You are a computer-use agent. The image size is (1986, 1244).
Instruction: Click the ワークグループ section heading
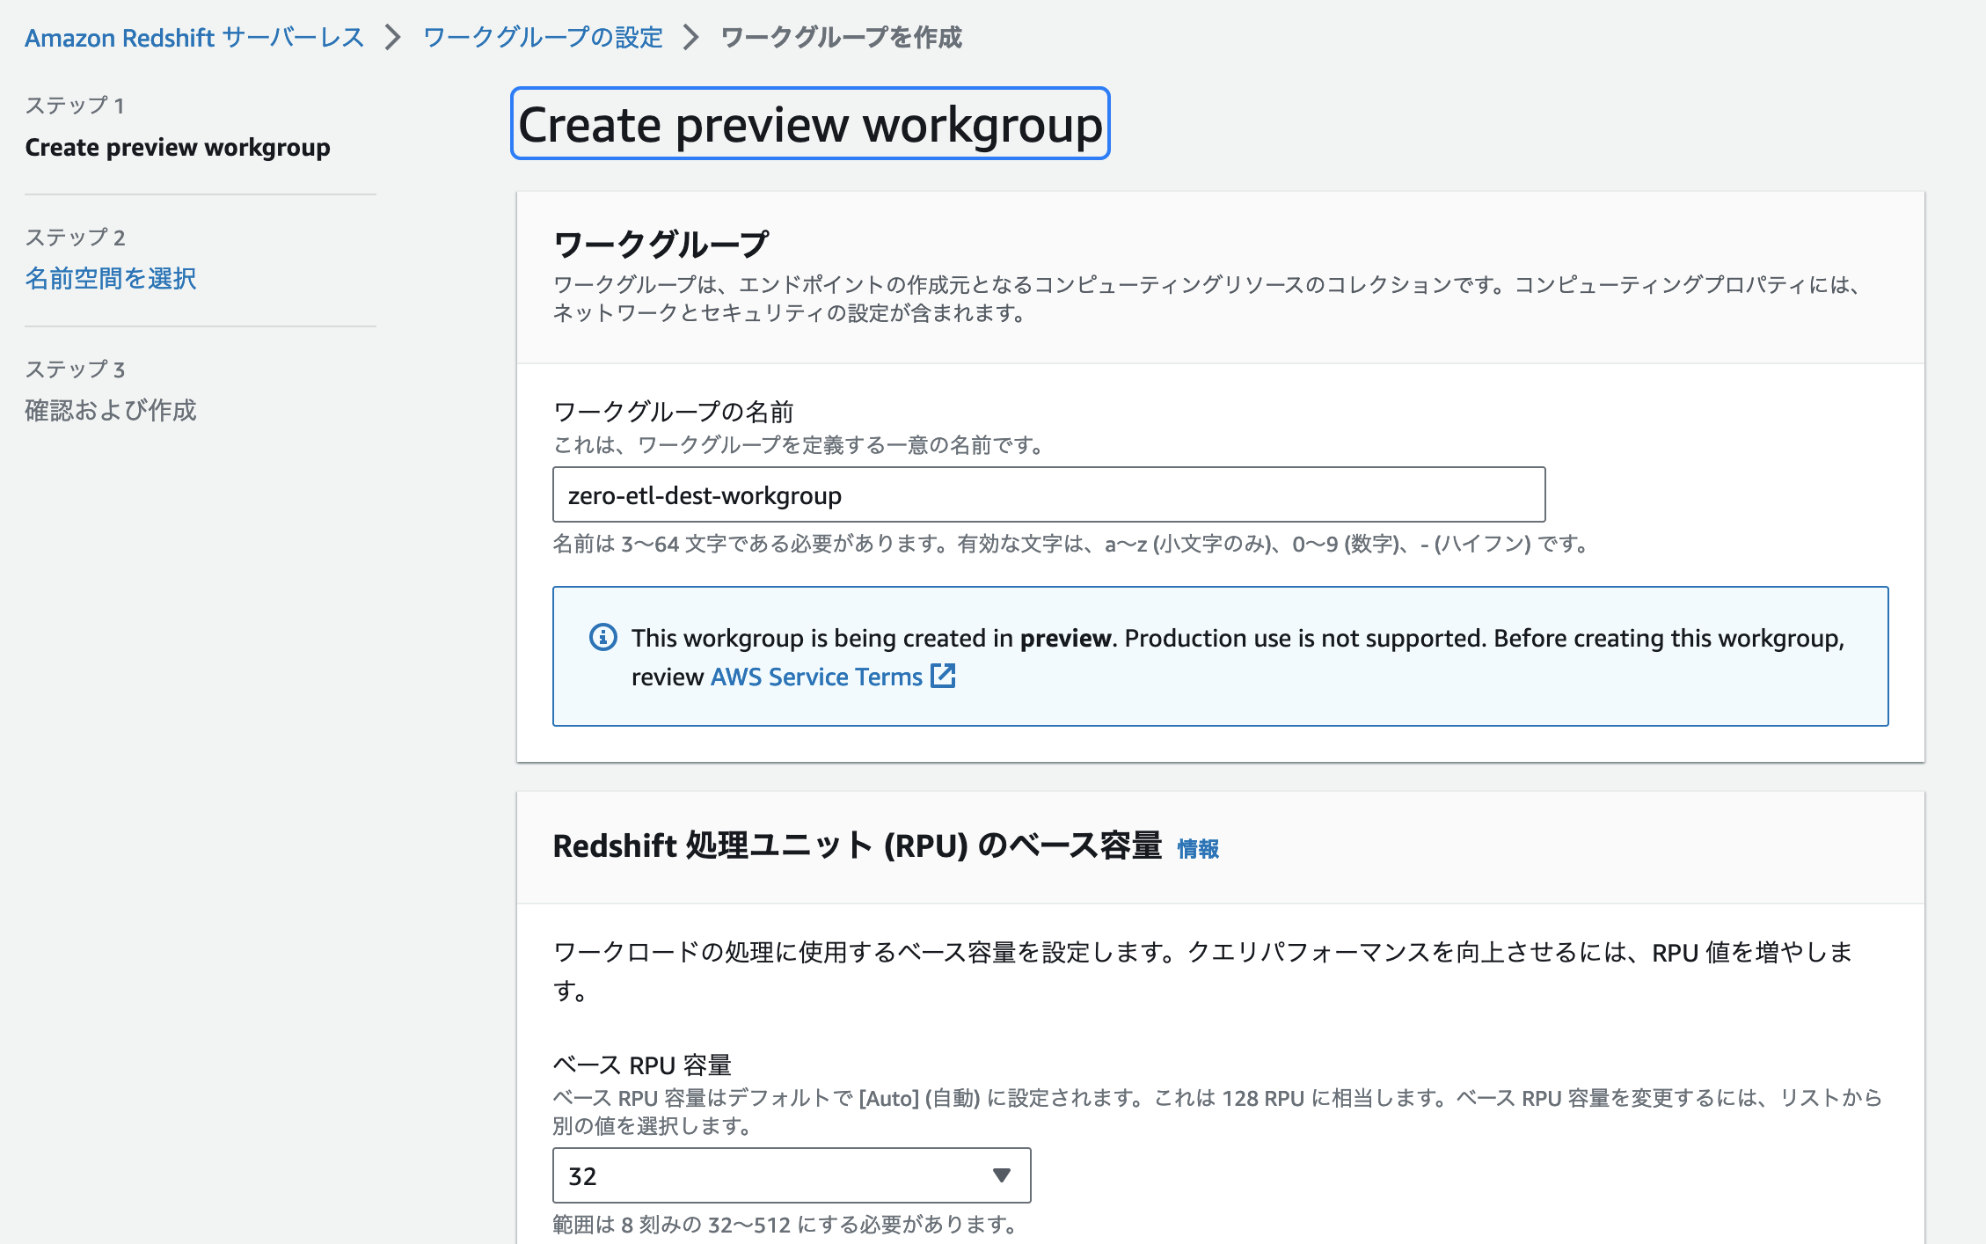click(x=661, y=244)
